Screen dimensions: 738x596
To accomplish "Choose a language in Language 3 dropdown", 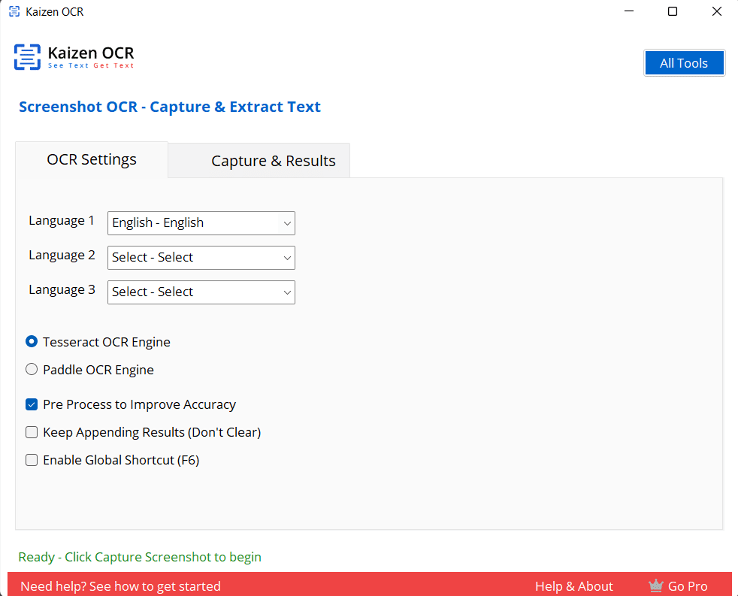I will click(x=201, y=292).
